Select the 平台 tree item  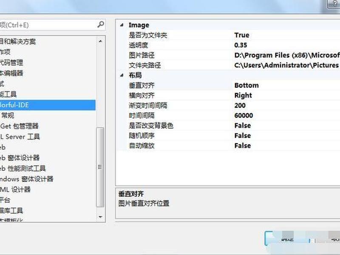click(5, 200)
